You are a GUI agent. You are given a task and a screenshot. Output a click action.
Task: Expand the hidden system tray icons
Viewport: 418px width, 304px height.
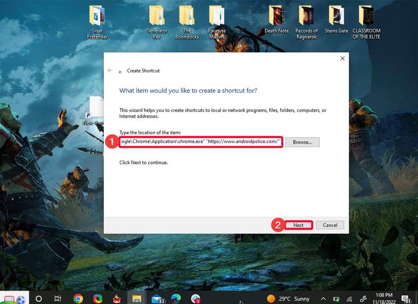point(323,298)
